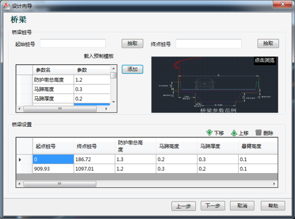Click 点击浏览 on the preview image
Image resolution: width=295 pixels, height=219 pixels.
point(265,60)
